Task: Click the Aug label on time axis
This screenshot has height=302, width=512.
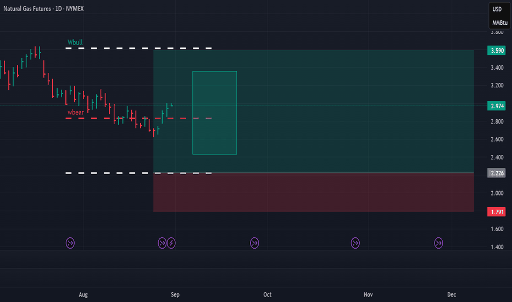Action: tap(84, 294)
